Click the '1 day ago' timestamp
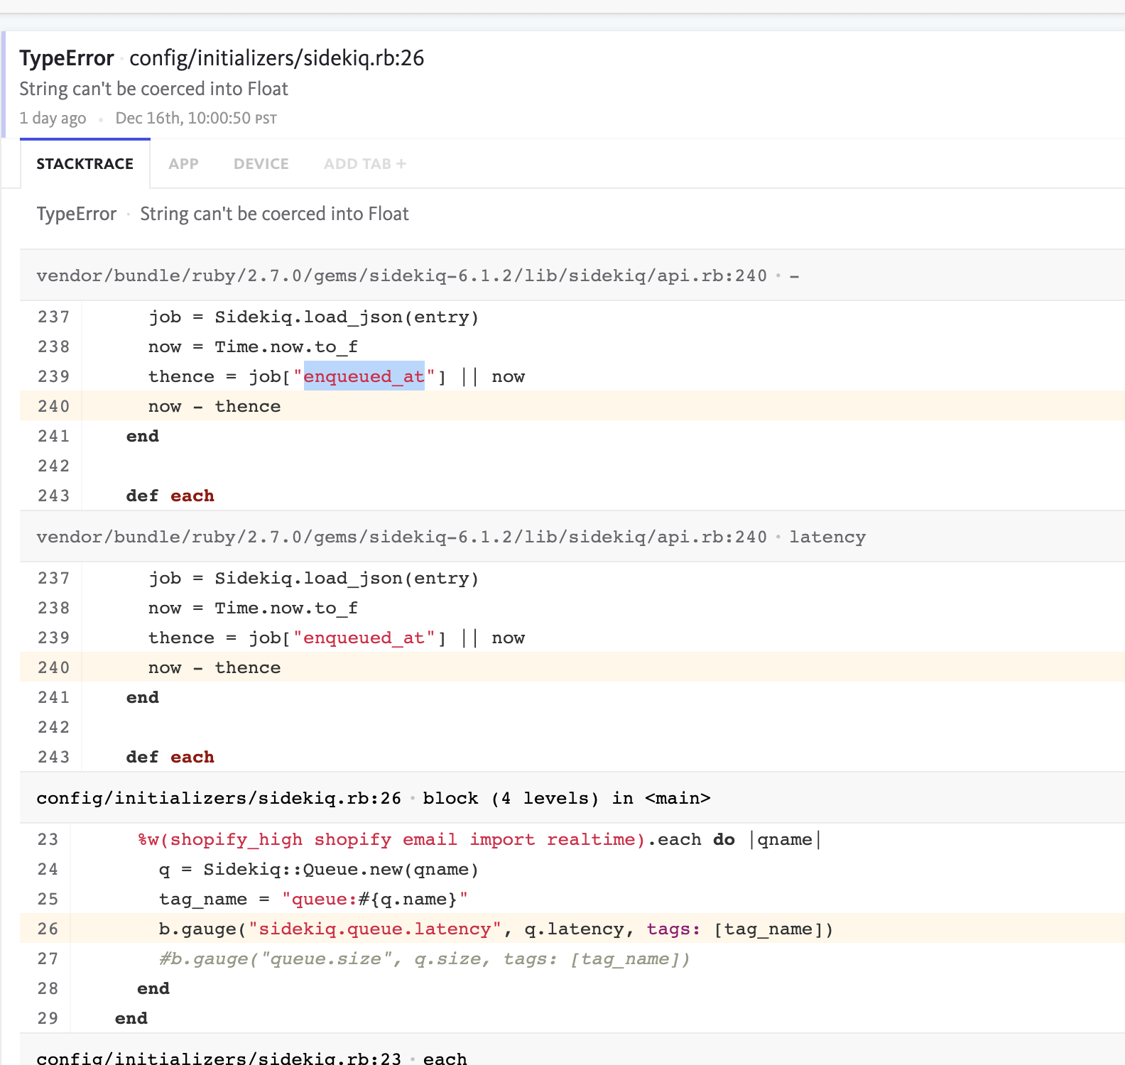This screenshot has height=1065, width=1125. click(x=53, y=118)
